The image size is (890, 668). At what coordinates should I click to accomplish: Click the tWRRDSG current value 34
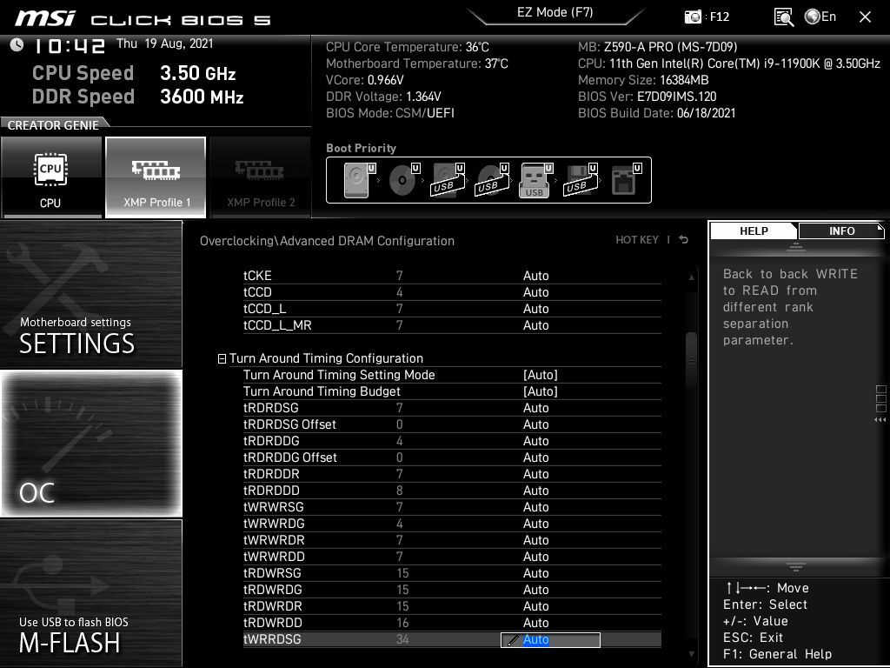402,639
